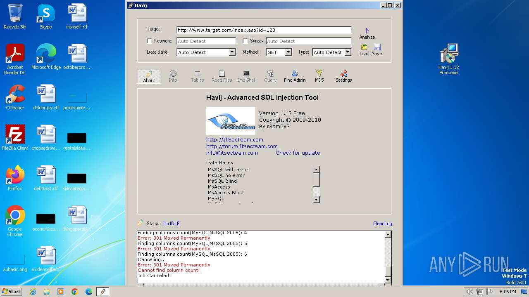The height and width of the screenshot is (297, 529).
Task: Open the Find Admin tool
Action: [295, 76]
